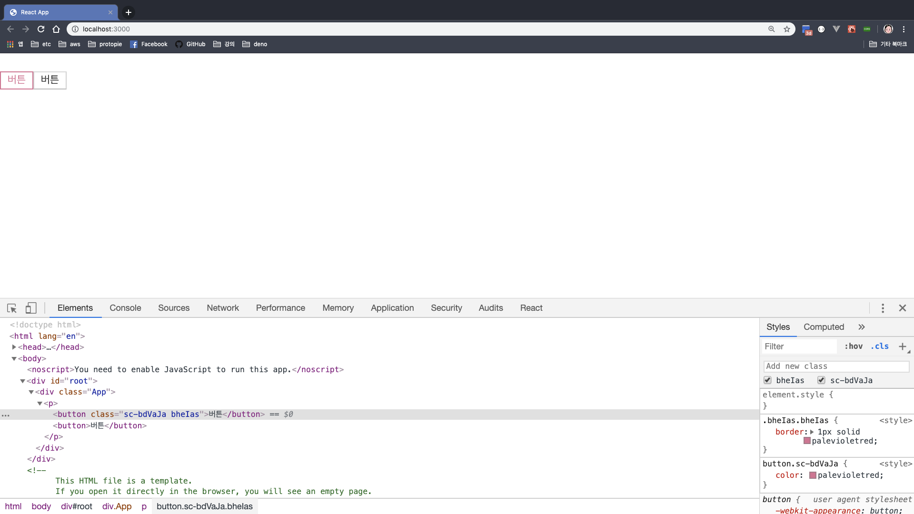Focus the Styles Filter input field
914x514 pixels.
(x=799, y=346)
